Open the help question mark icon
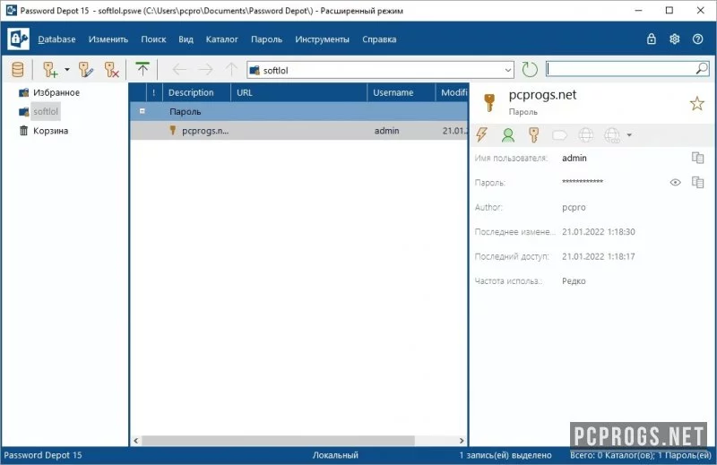The height and width of the screenshot is (465, 717). point(698,39)
